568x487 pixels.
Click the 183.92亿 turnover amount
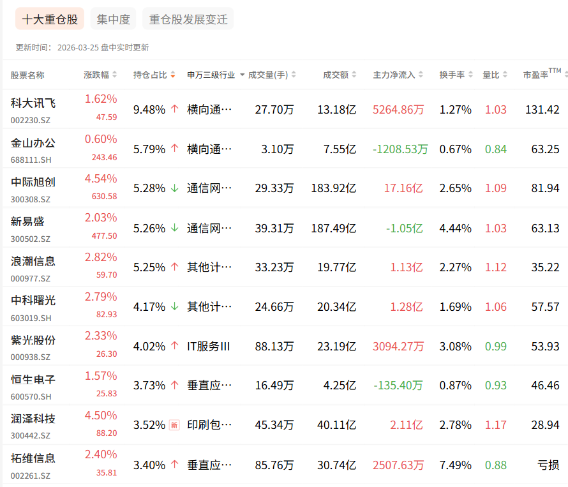coord(334,188)
